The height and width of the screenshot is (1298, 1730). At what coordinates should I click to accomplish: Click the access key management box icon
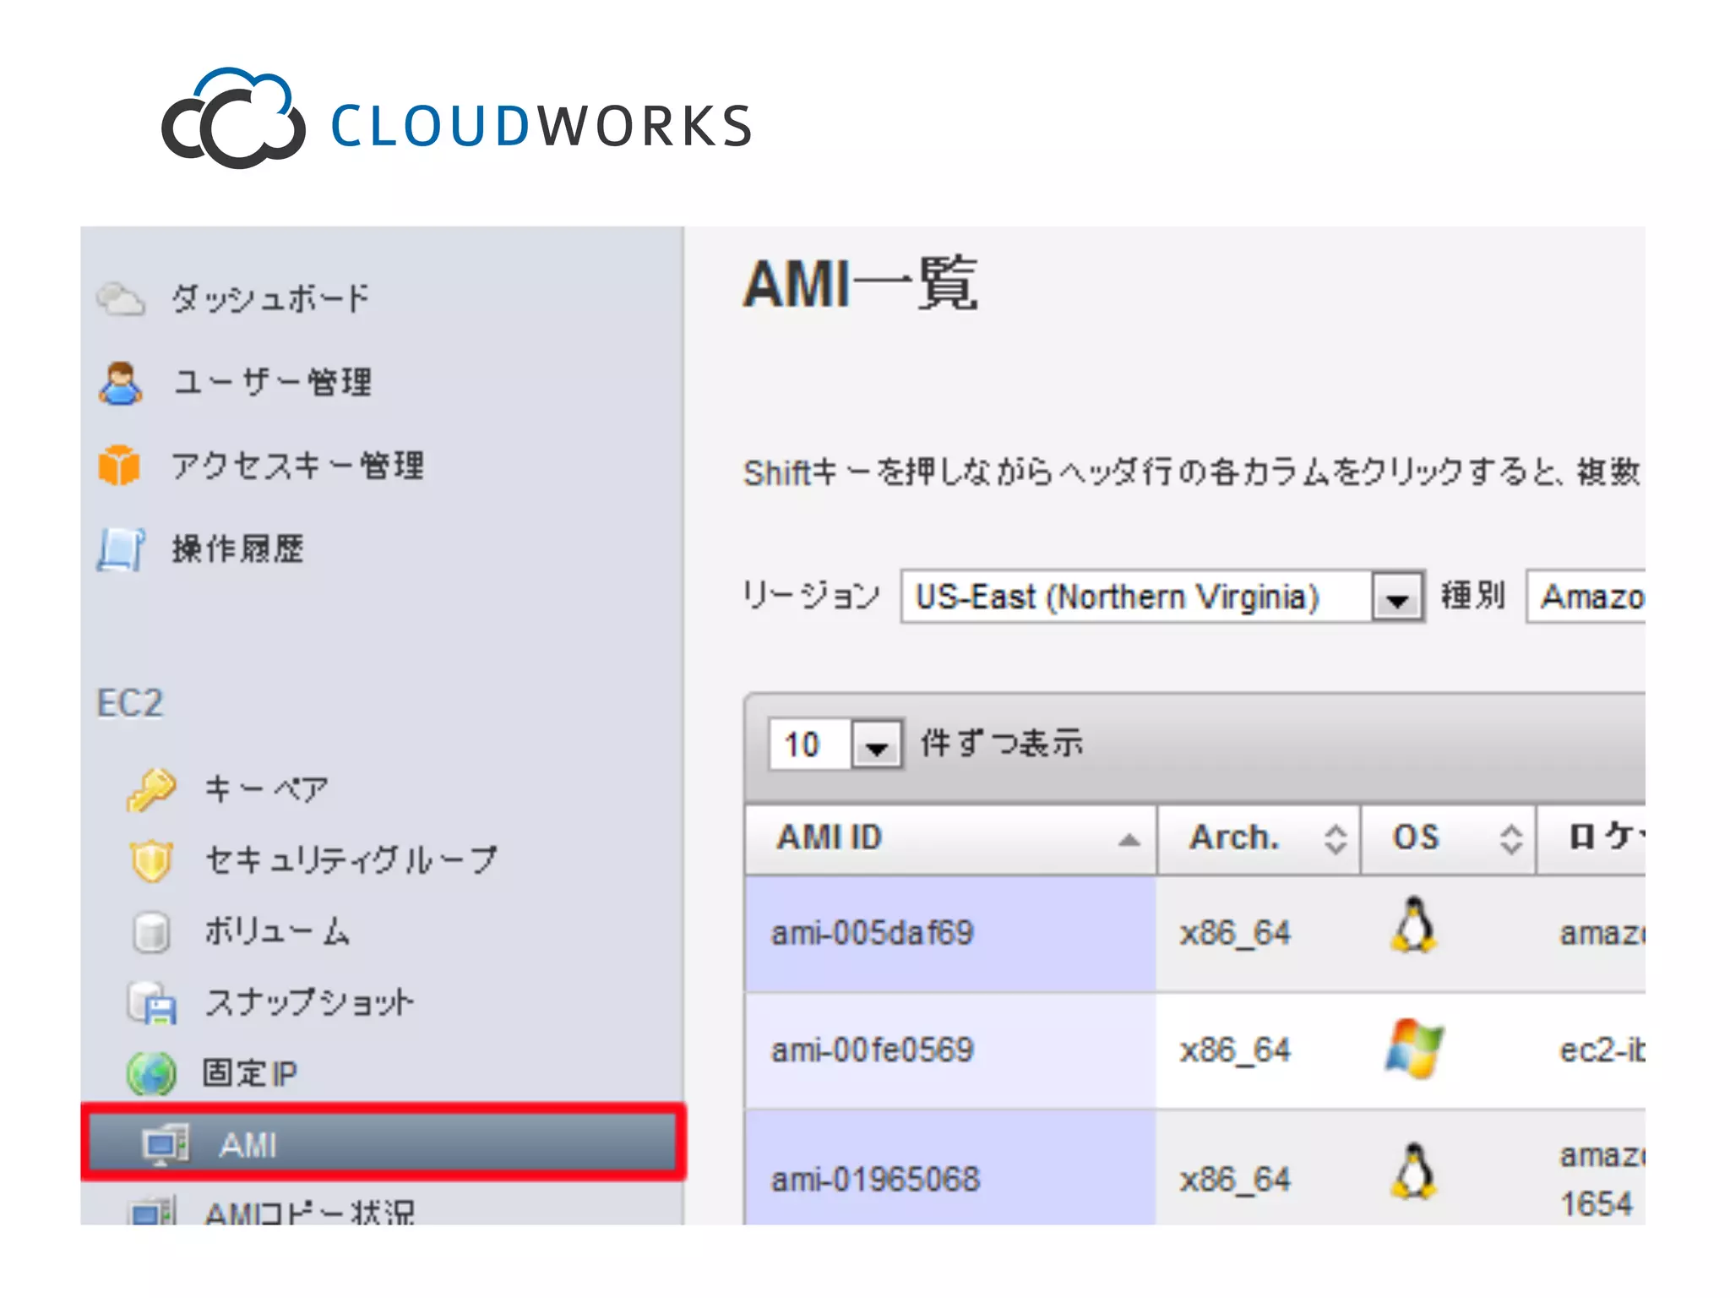click(119, 466)
